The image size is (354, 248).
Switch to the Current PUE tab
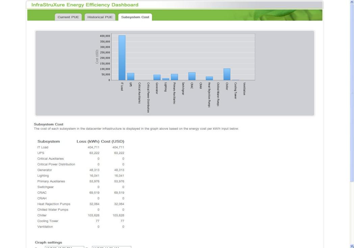click(68, 17)
